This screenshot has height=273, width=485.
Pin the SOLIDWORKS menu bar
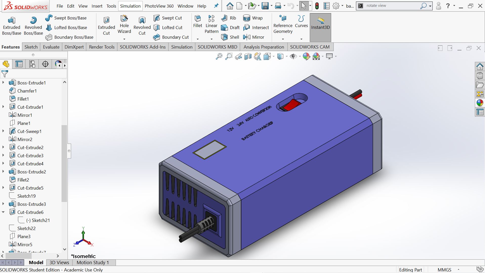216,6
